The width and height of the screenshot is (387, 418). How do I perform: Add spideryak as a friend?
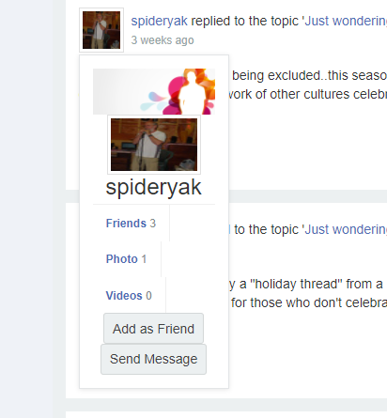pyautogui.click(x=153, y=329)
